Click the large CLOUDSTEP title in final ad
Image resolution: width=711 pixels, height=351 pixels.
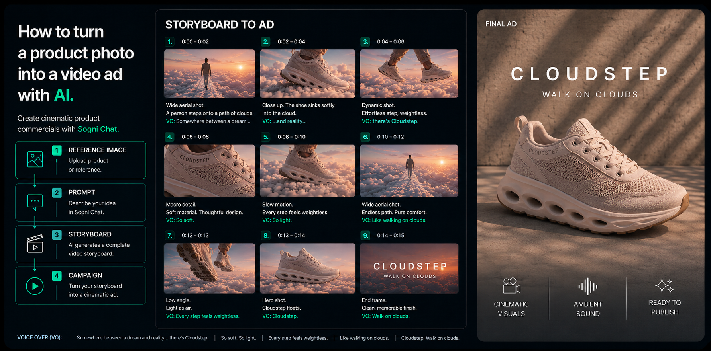[590, 74]
